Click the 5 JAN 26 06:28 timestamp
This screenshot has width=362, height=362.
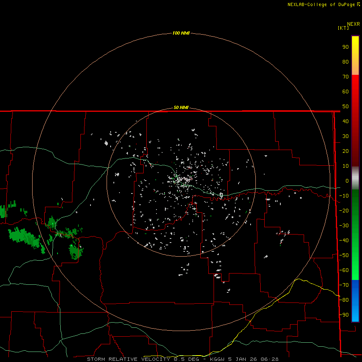point(253,359)
